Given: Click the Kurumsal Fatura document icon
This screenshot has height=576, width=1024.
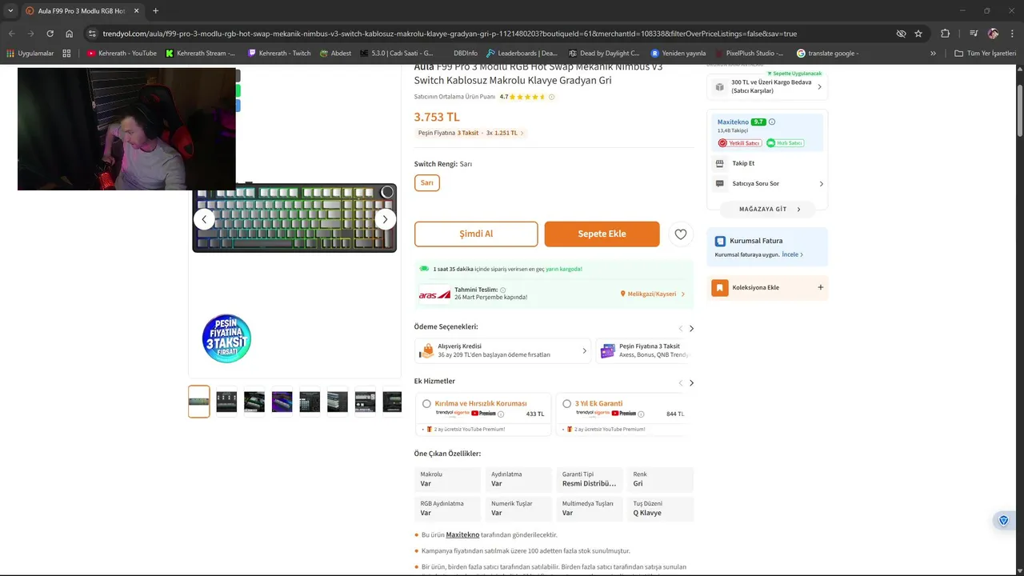Looking at the screenshot, I should click(x=720, y=241).
